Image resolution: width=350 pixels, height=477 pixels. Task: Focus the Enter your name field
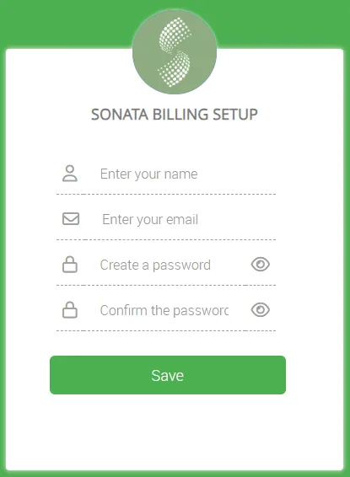click(166, 174)
